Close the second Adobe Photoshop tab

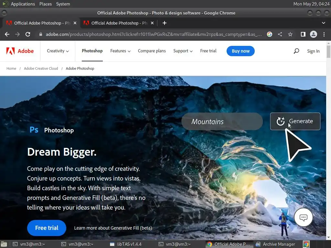tap(152, 23)
